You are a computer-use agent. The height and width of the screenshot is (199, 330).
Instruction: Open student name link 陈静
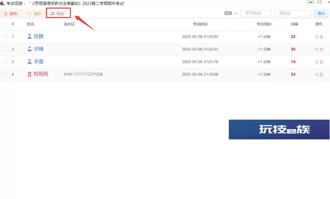pyautogui.click(x=38, y=37)
